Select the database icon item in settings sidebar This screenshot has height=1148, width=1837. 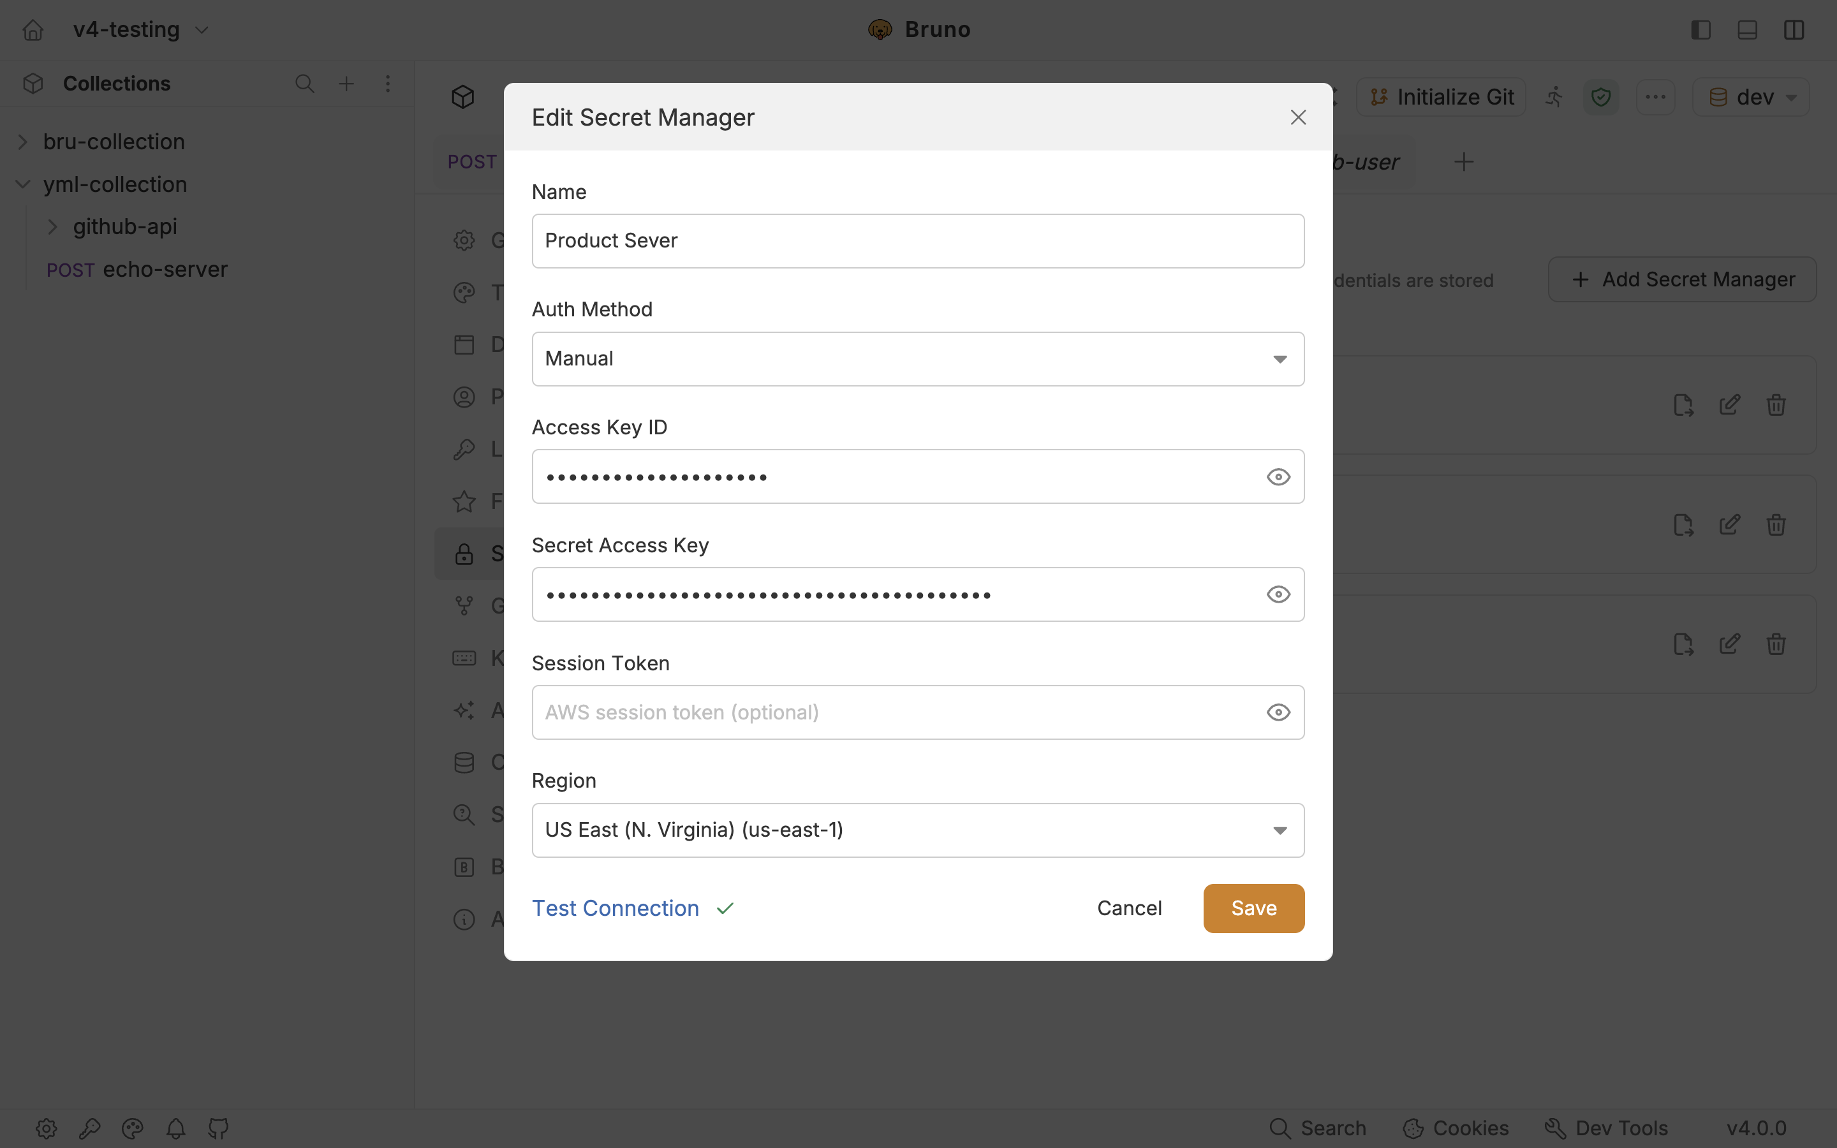click(464, 762)
